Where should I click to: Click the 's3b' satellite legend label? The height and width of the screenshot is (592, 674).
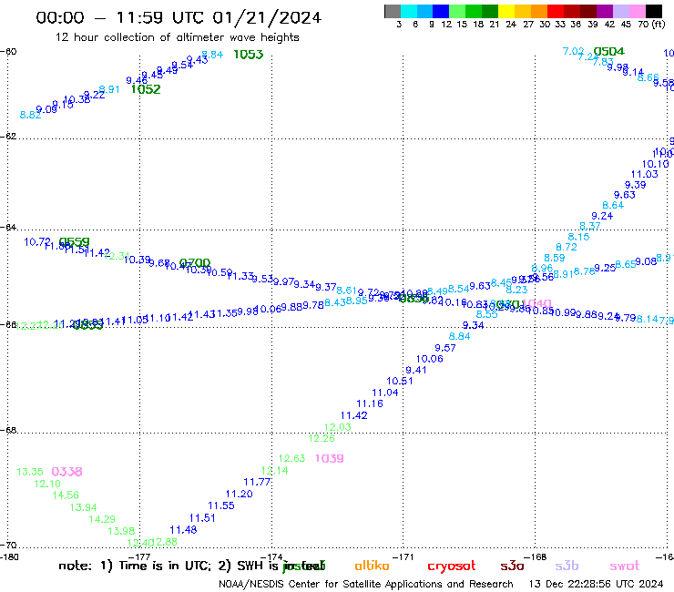pos(567,566)
